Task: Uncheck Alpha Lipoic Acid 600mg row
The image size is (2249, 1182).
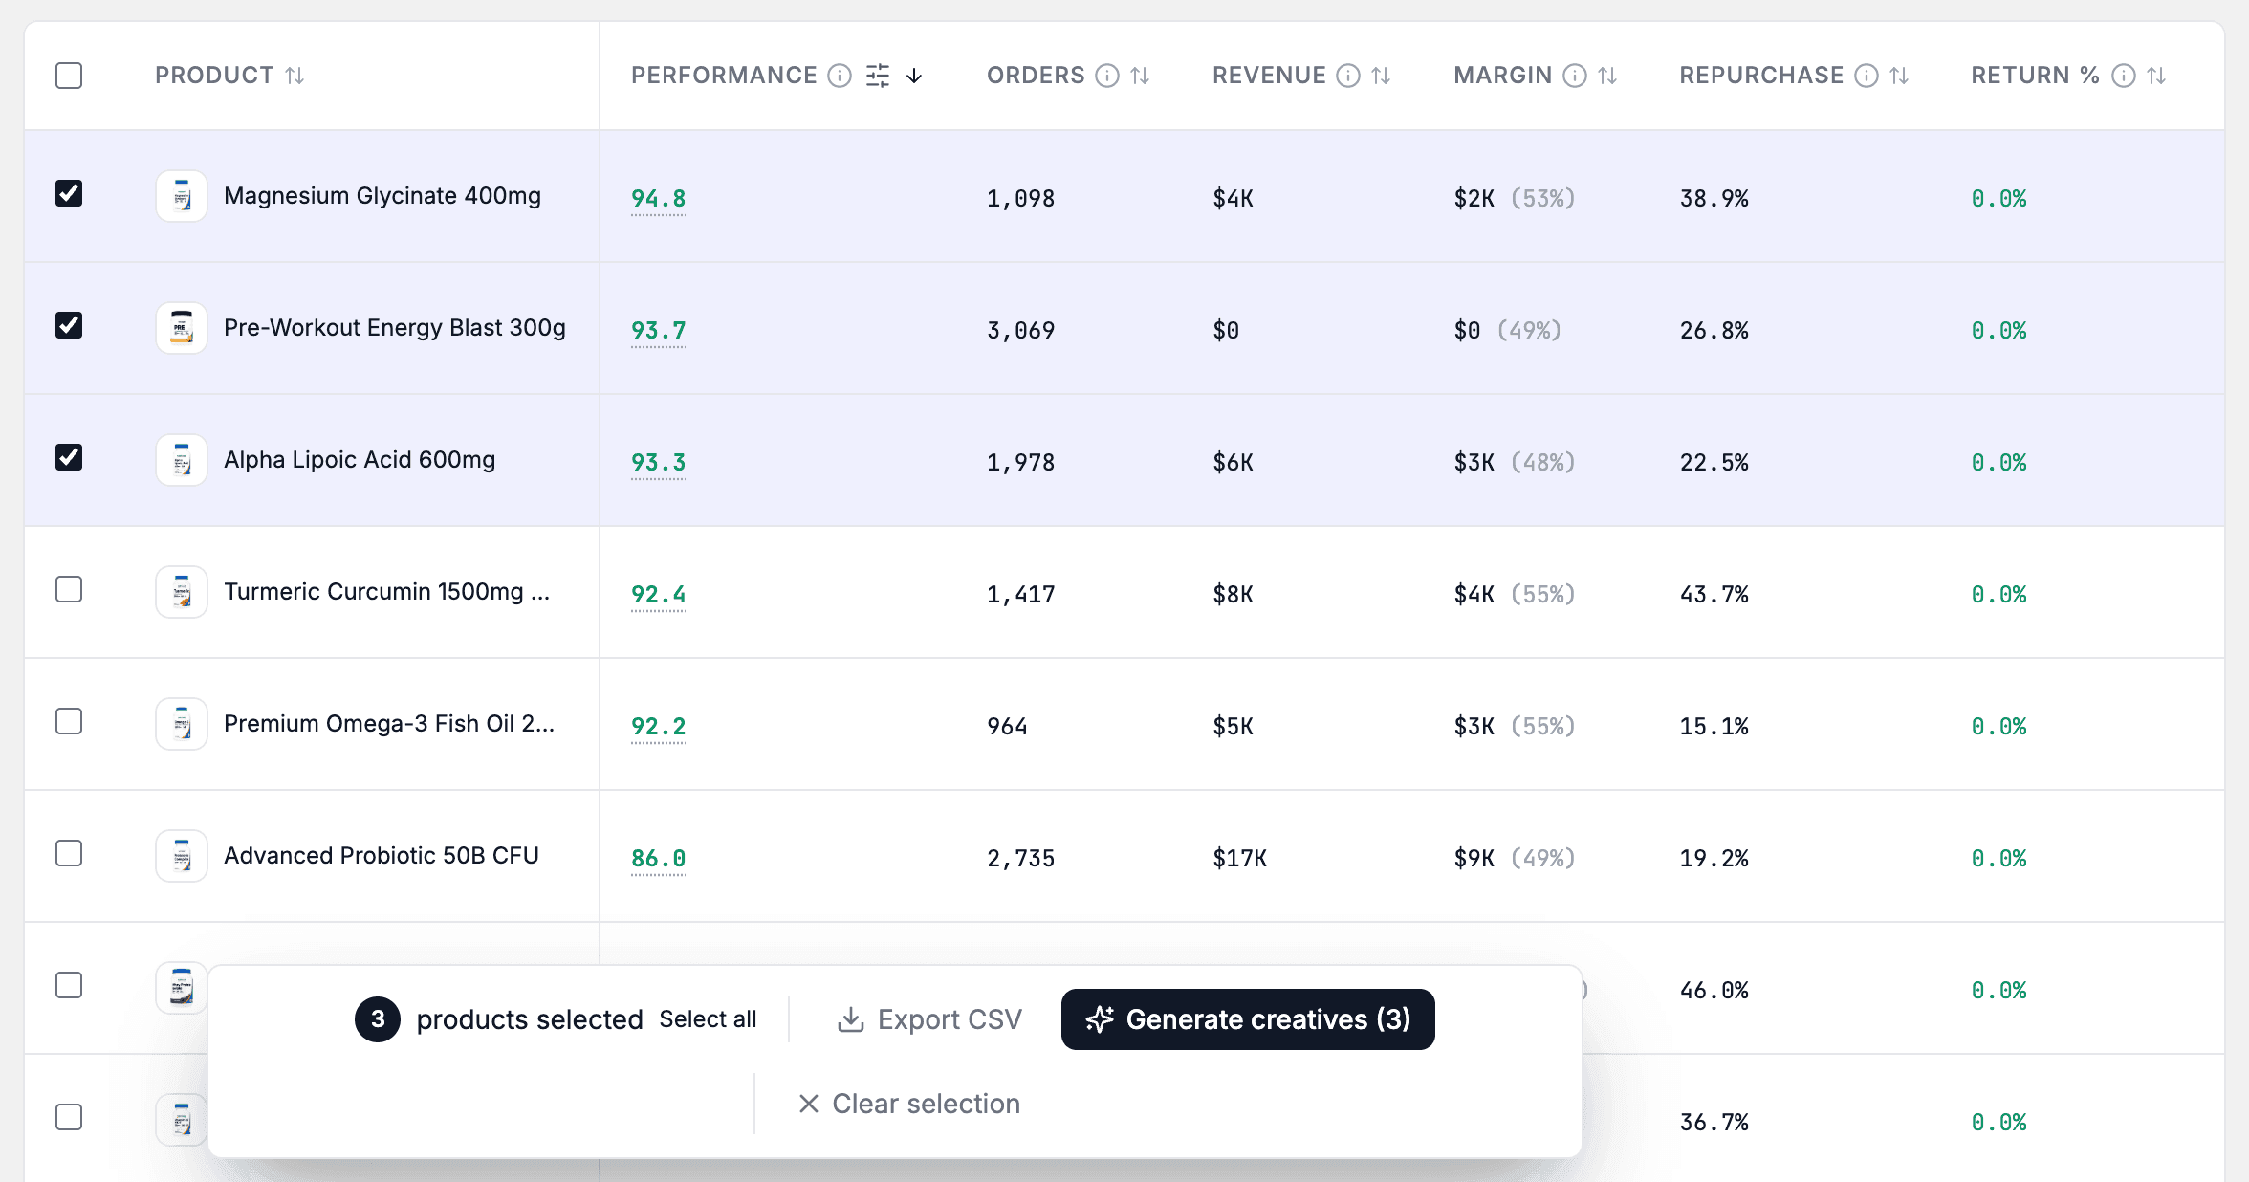Action: click(x=69, y=458)
